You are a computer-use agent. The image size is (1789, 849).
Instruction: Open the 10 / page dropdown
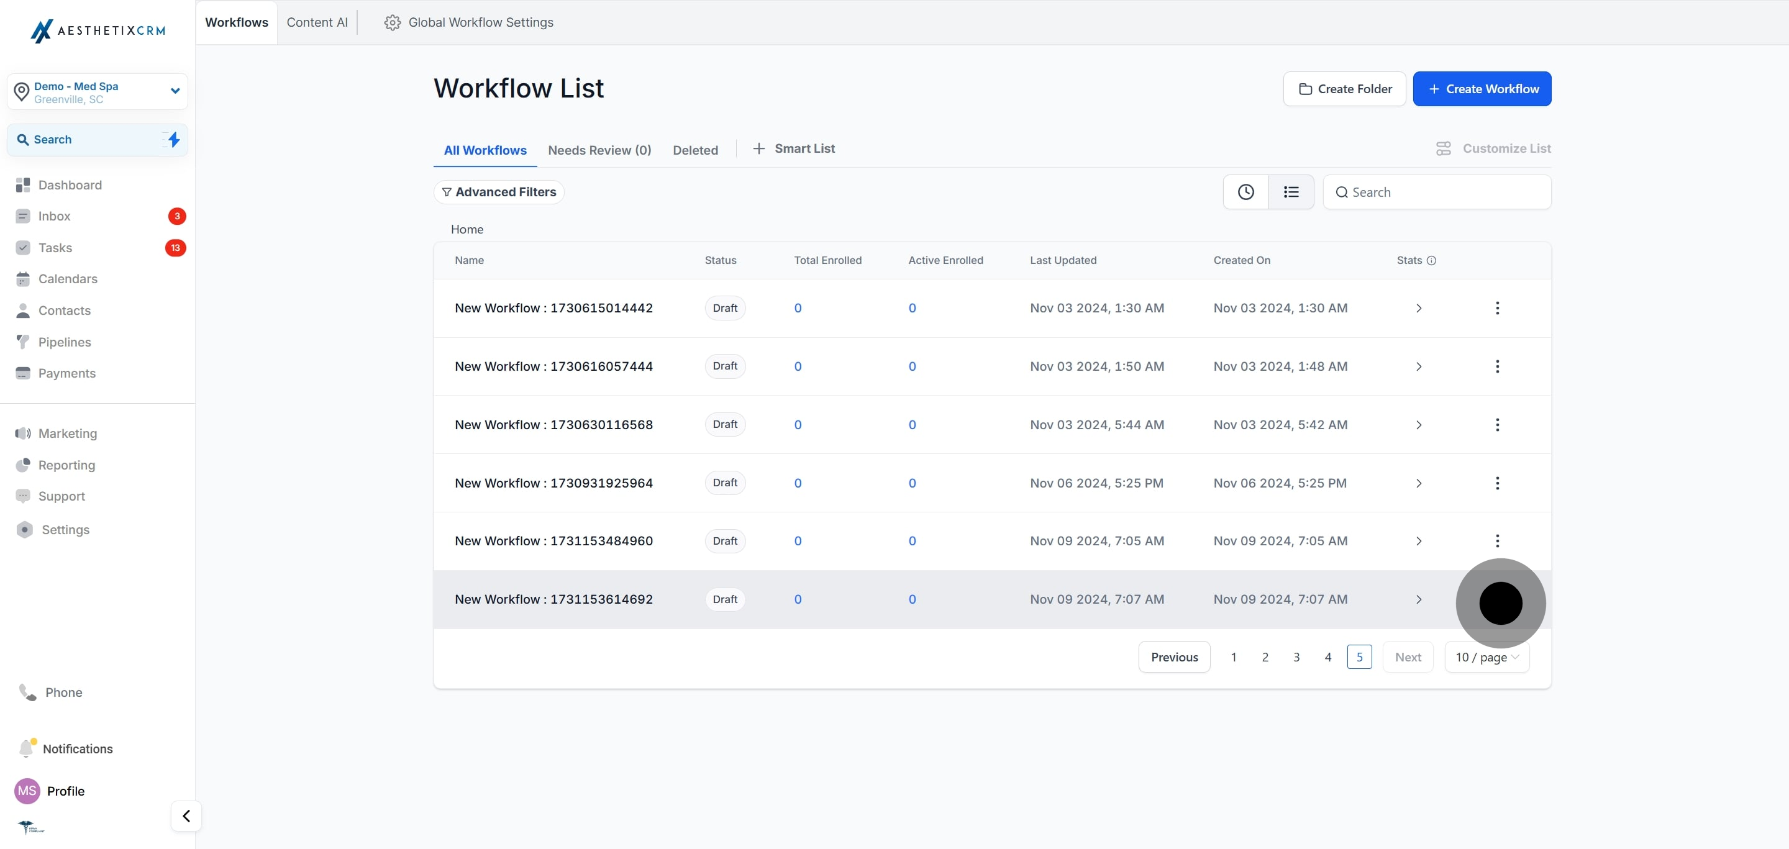[x=1487, y=656]
